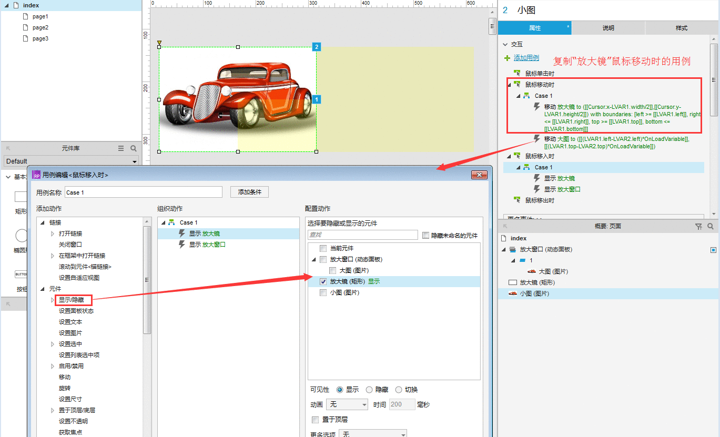Click the green plus icon beside 添加用例
The image size is (720, 437).
pyautogui.click(x=507, y=58)
